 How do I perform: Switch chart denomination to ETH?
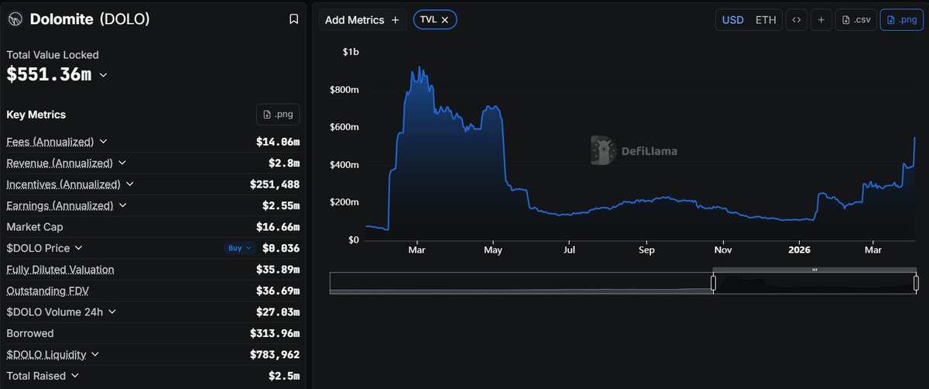click(x=765, y=20)
